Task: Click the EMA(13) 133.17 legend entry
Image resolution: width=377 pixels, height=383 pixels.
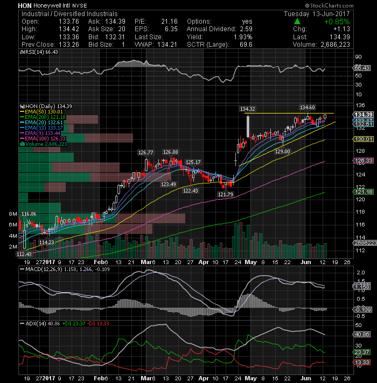Action: [41, 127]
